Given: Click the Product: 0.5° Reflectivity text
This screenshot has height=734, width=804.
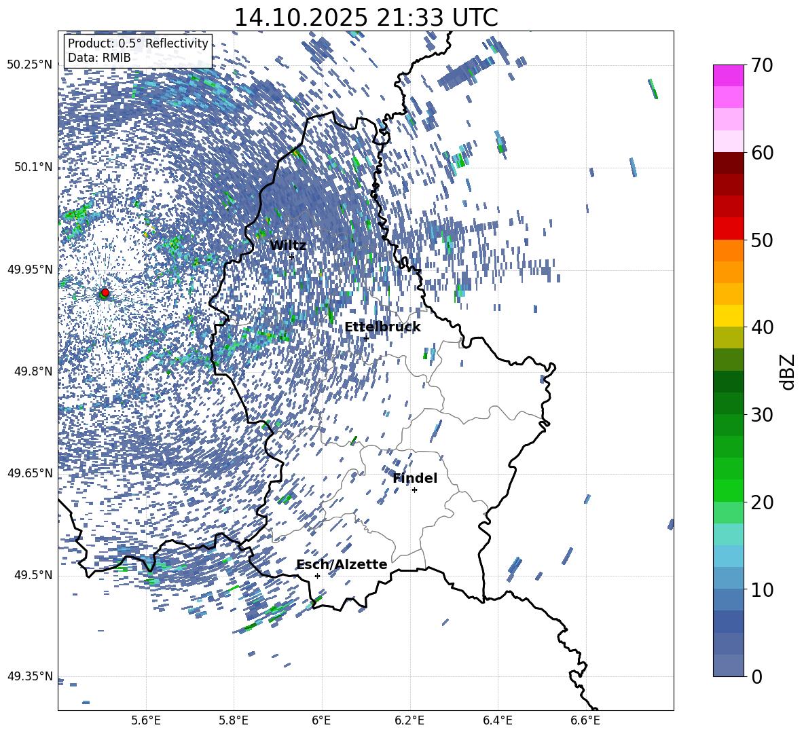Looking at the screenshot, I should (138, 43).
